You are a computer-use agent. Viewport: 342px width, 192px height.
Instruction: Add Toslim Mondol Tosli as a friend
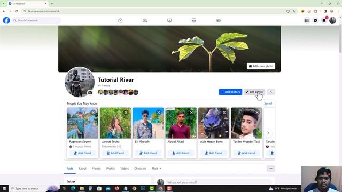tap(246, 153)
